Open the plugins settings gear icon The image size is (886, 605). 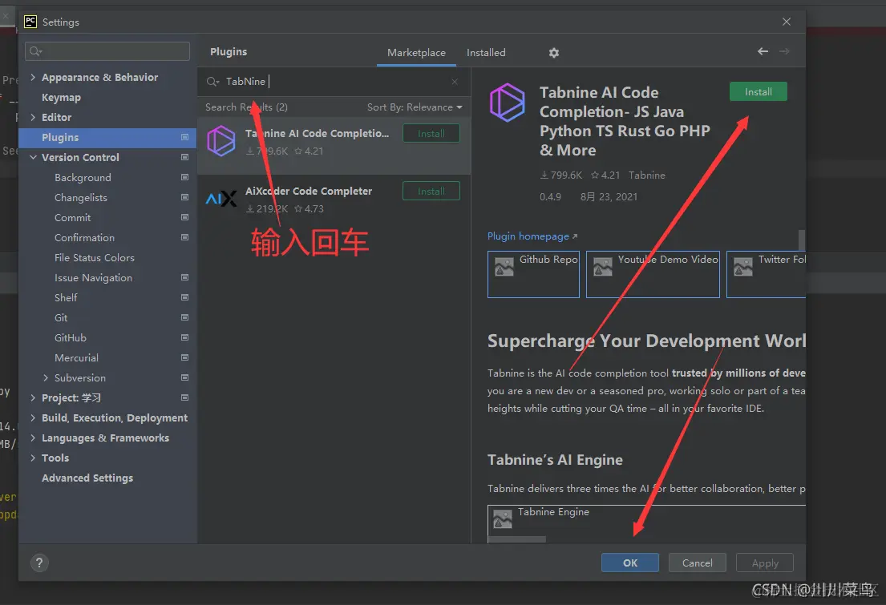click(x=554, y=53)
